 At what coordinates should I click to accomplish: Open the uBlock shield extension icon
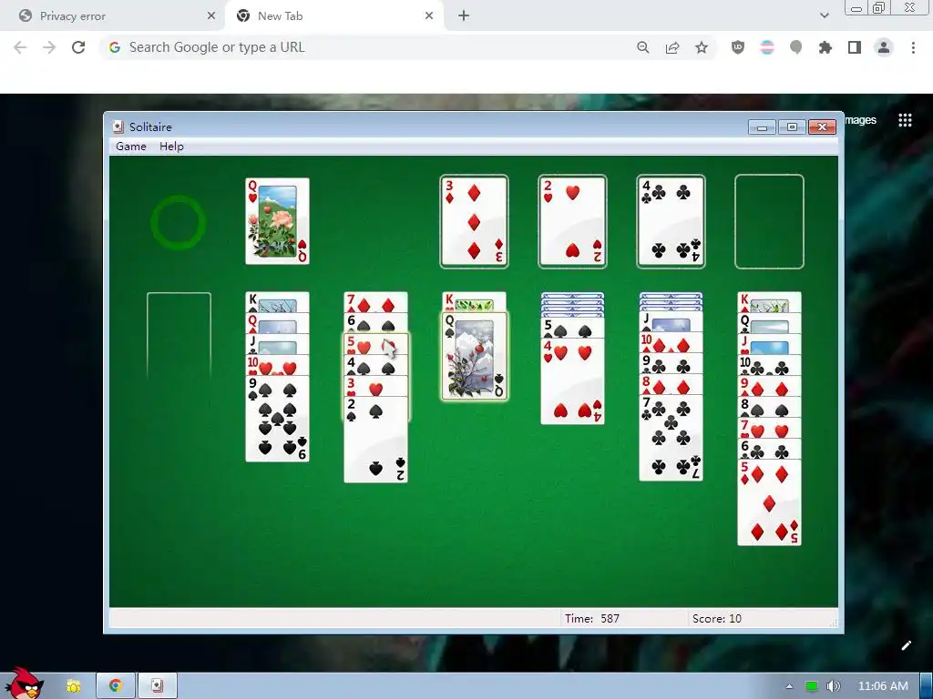pyautogui.click(x=738, y=47)
